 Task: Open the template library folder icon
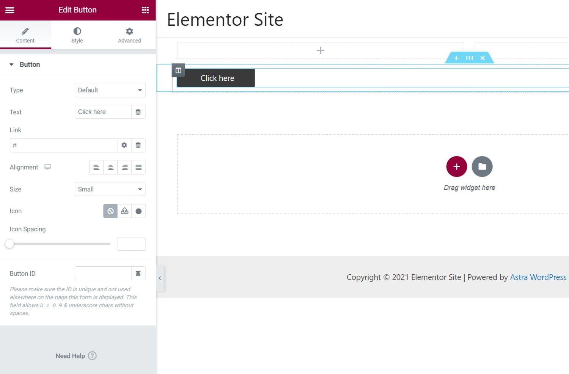(x=482, y=167)
